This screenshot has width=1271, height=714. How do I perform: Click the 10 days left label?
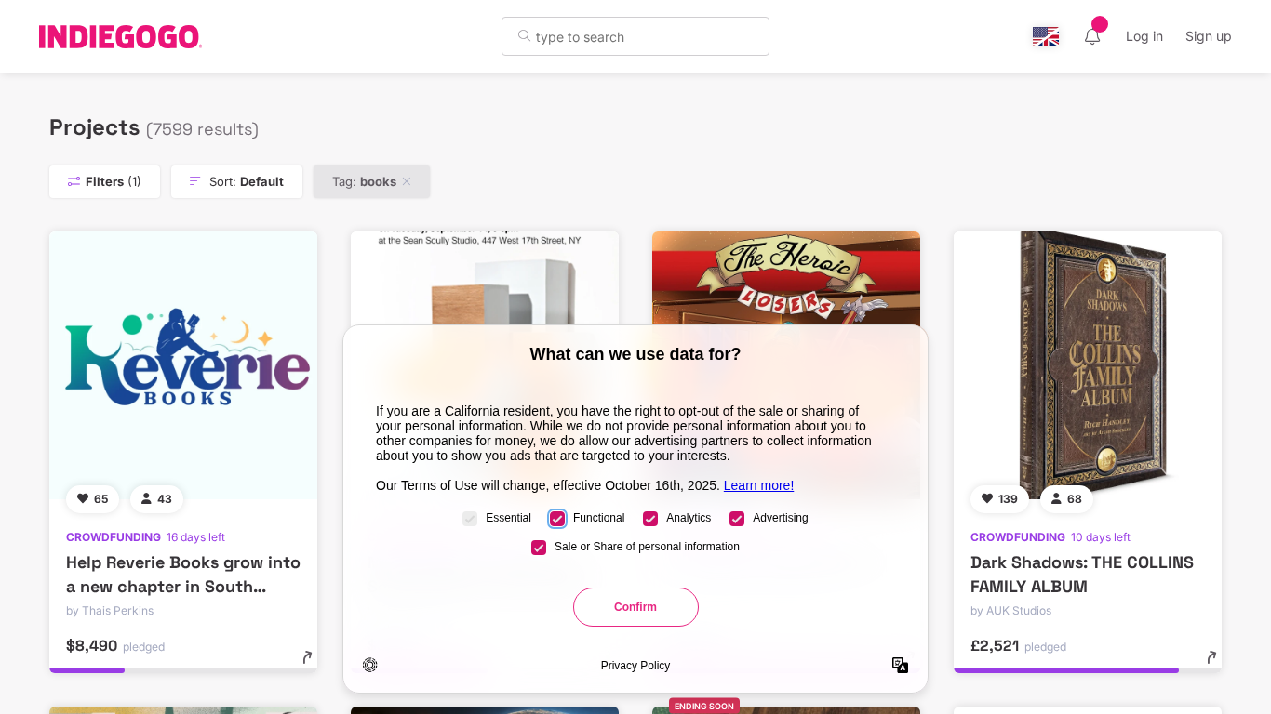(x=1100, y=537)
